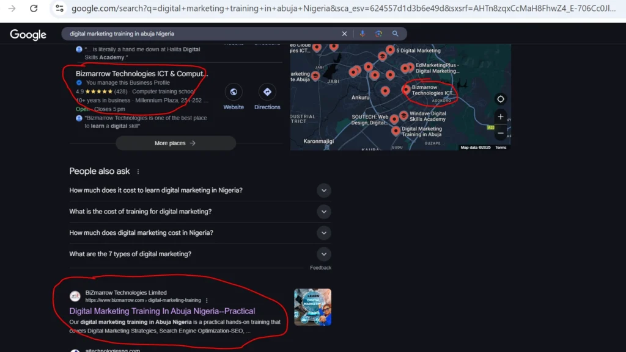Click the Feedback link
This screenshot has height=352, width=626.
[x=320, y=268]
